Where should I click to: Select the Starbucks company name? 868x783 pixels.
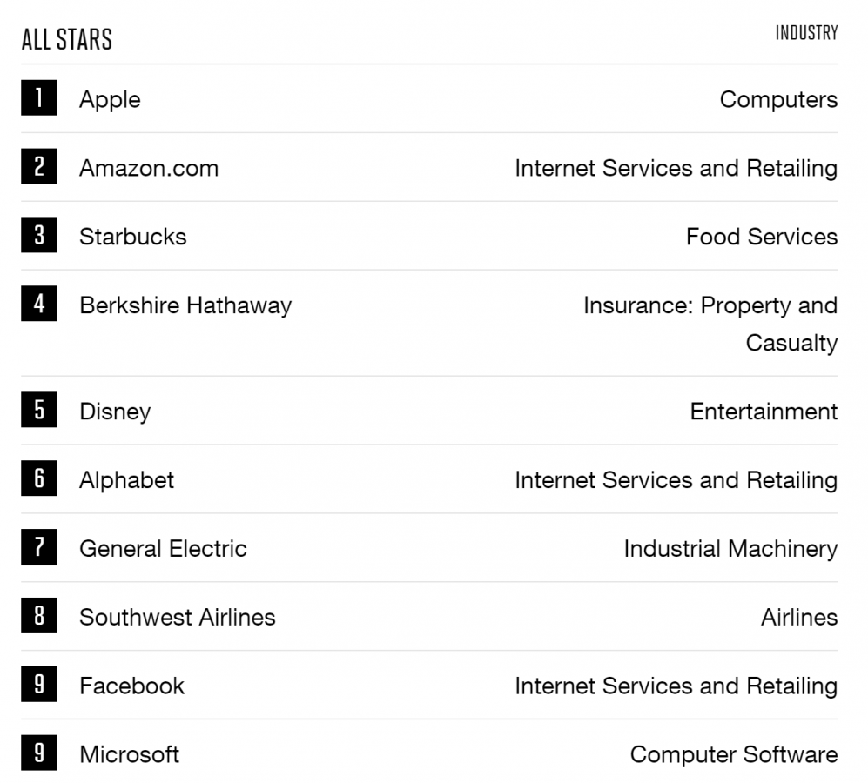133,237
